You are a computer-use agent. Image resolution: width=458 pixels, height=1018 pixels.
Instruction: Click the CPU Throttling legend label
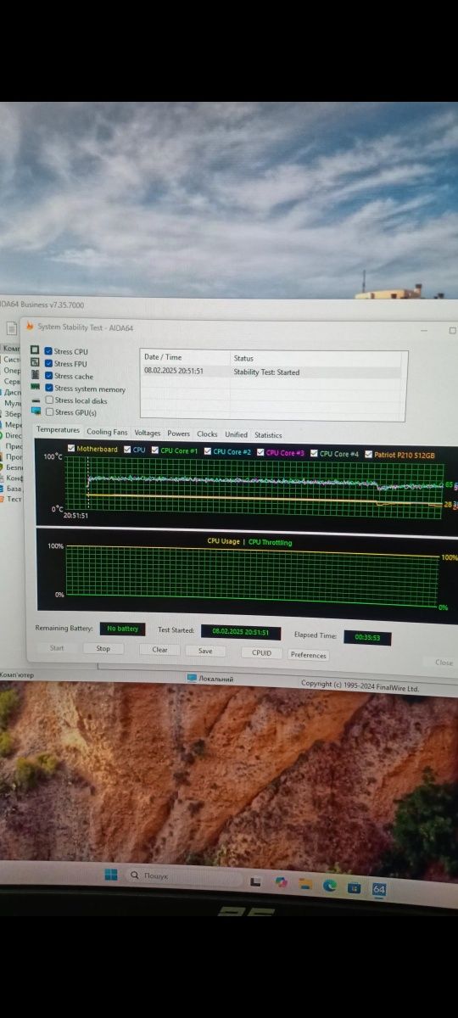(x=270, y=541)
